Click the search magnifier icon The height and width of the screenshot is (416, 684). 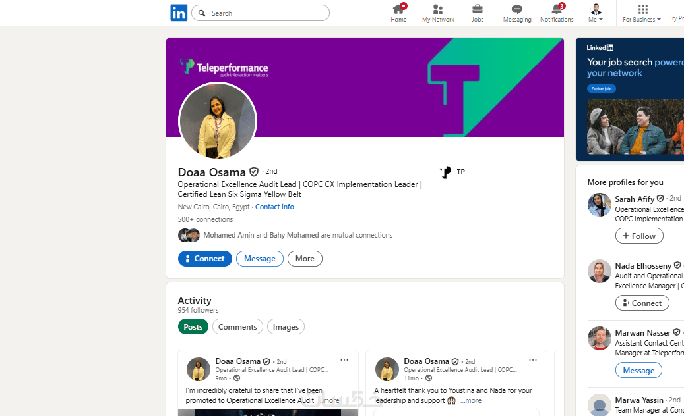(202, 13)
